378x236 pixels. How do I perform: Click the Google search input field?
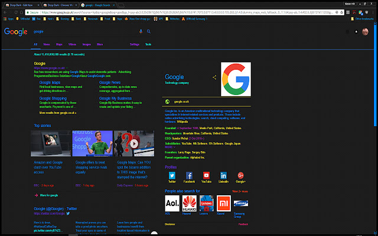point(83,31)
